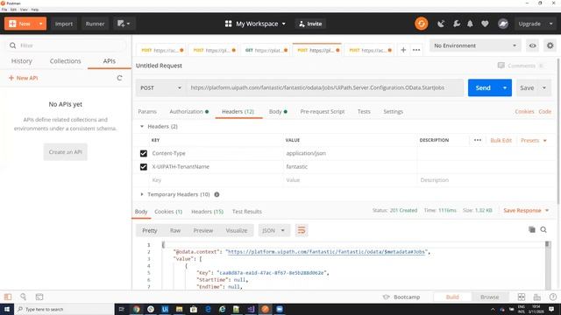Open response Cookies (1) tab
This screenshot has width=561, height=315.
point(168,212)
